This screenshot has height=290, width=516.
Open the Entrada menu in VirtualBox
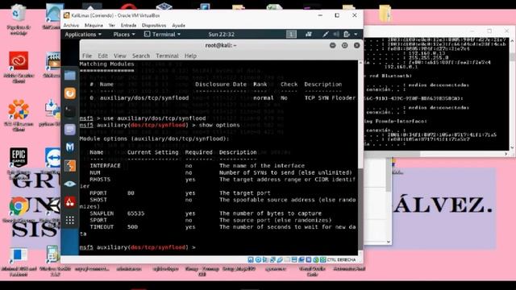click(128, 25)
